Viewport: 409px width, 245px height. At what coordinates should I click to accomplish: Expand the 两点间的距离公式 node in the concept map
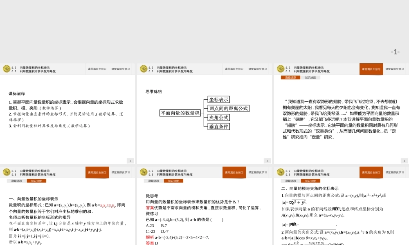coord(229,108)
